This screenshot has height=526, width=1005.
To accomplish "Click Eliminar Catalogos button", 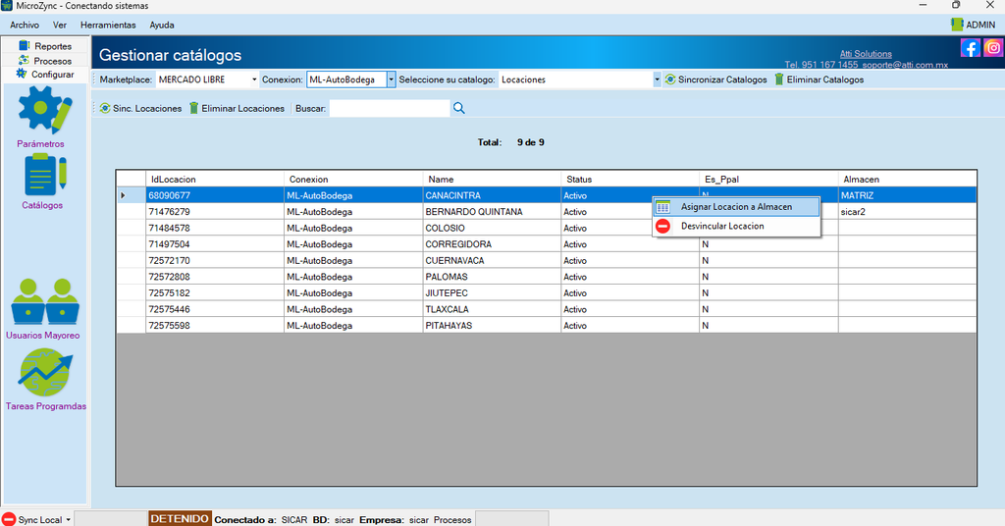I will click(820, 79).
